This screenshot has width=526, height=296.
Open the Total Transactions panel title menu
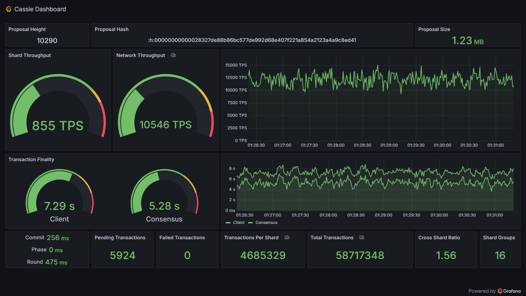pyautogui.click(x=332, y=238)
